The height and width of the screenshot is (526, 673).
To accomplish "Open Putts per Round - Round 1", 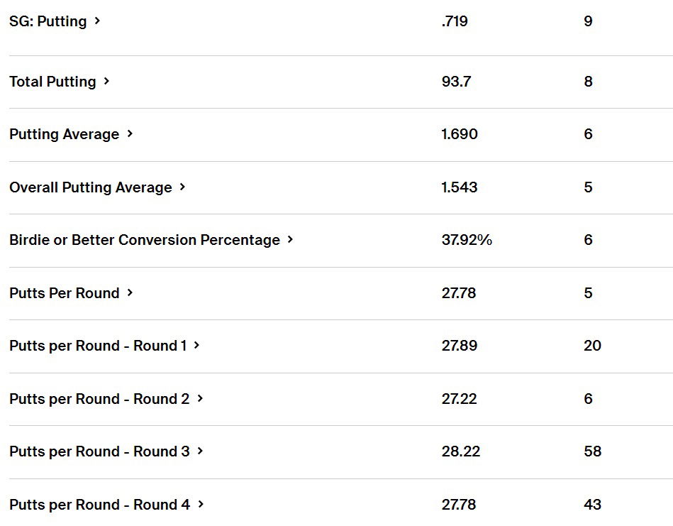I will (x=98, y=346).
